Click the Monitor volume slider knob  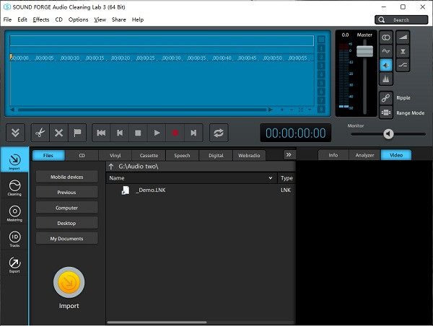click(388, 133)
